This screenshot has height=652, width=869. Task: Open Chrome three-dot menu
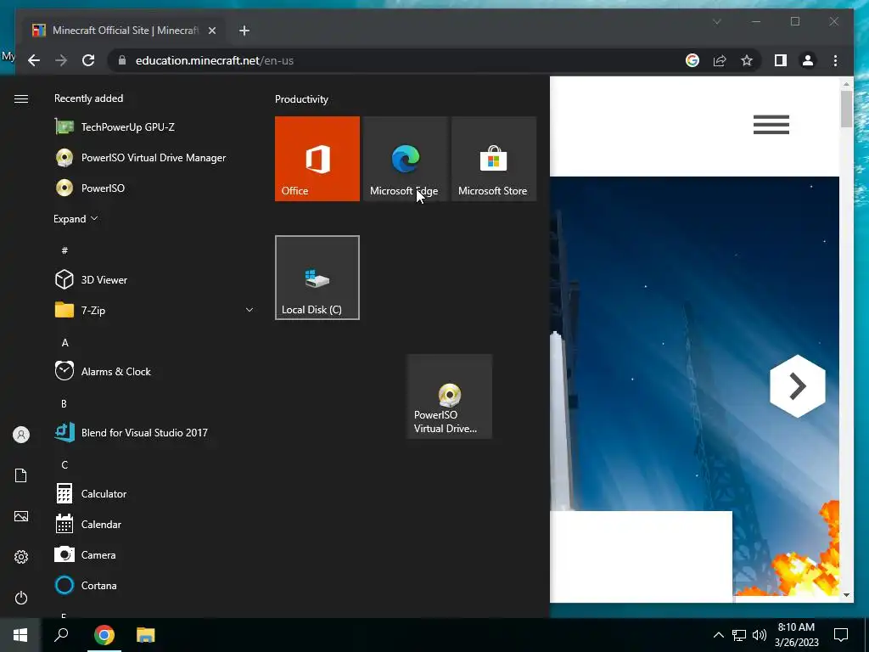(835, 60)
